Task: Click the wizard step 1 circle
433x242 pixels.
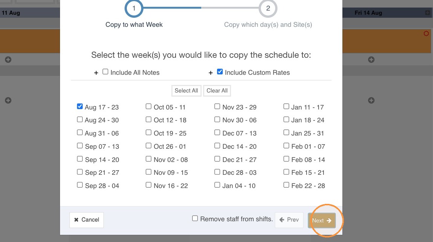Action: [x=134, y=8]
